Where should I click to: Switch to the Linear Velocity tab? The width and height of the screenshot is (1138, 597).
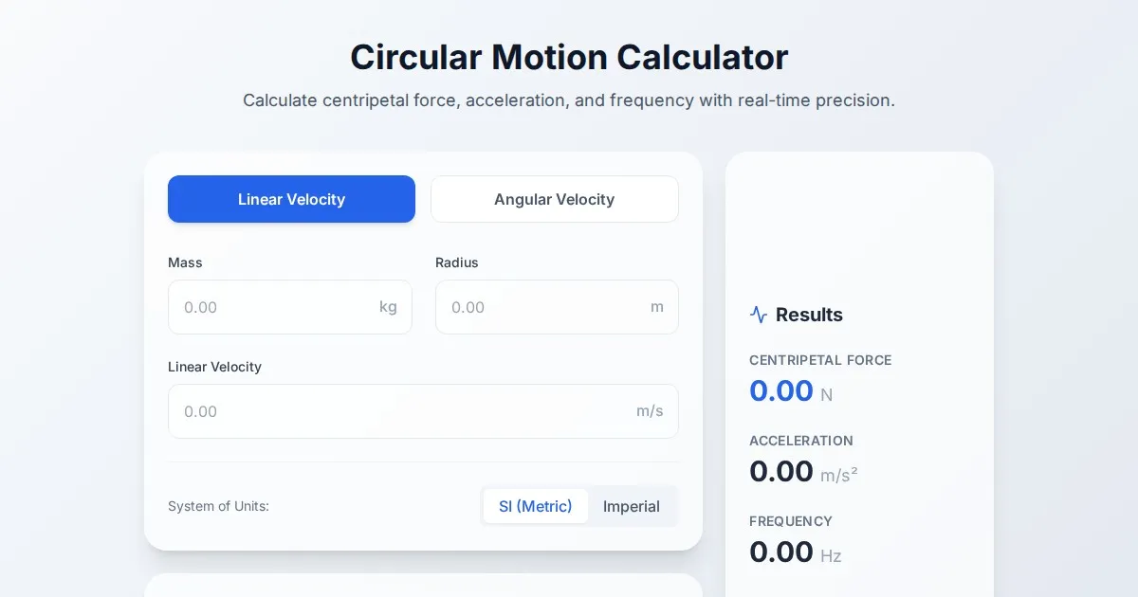[291, 199]
